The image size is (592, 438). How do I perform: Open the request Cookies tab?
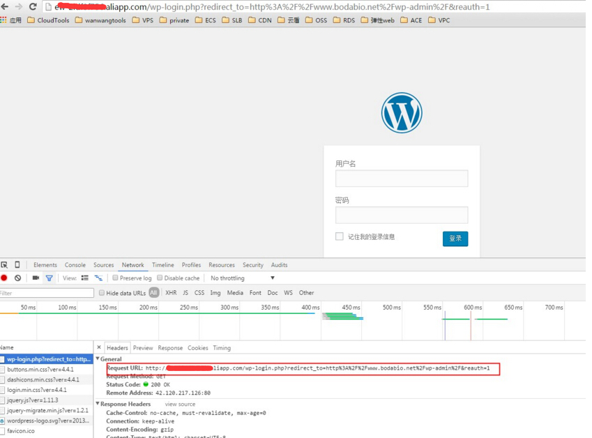point(198,348)
